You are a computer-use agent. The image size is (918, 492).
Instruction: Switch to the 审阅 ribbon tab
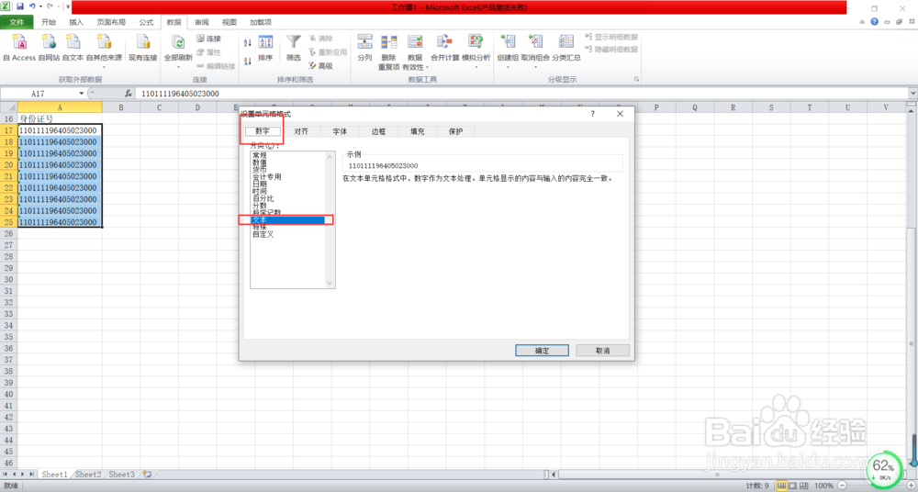click(x=201, y=22)
